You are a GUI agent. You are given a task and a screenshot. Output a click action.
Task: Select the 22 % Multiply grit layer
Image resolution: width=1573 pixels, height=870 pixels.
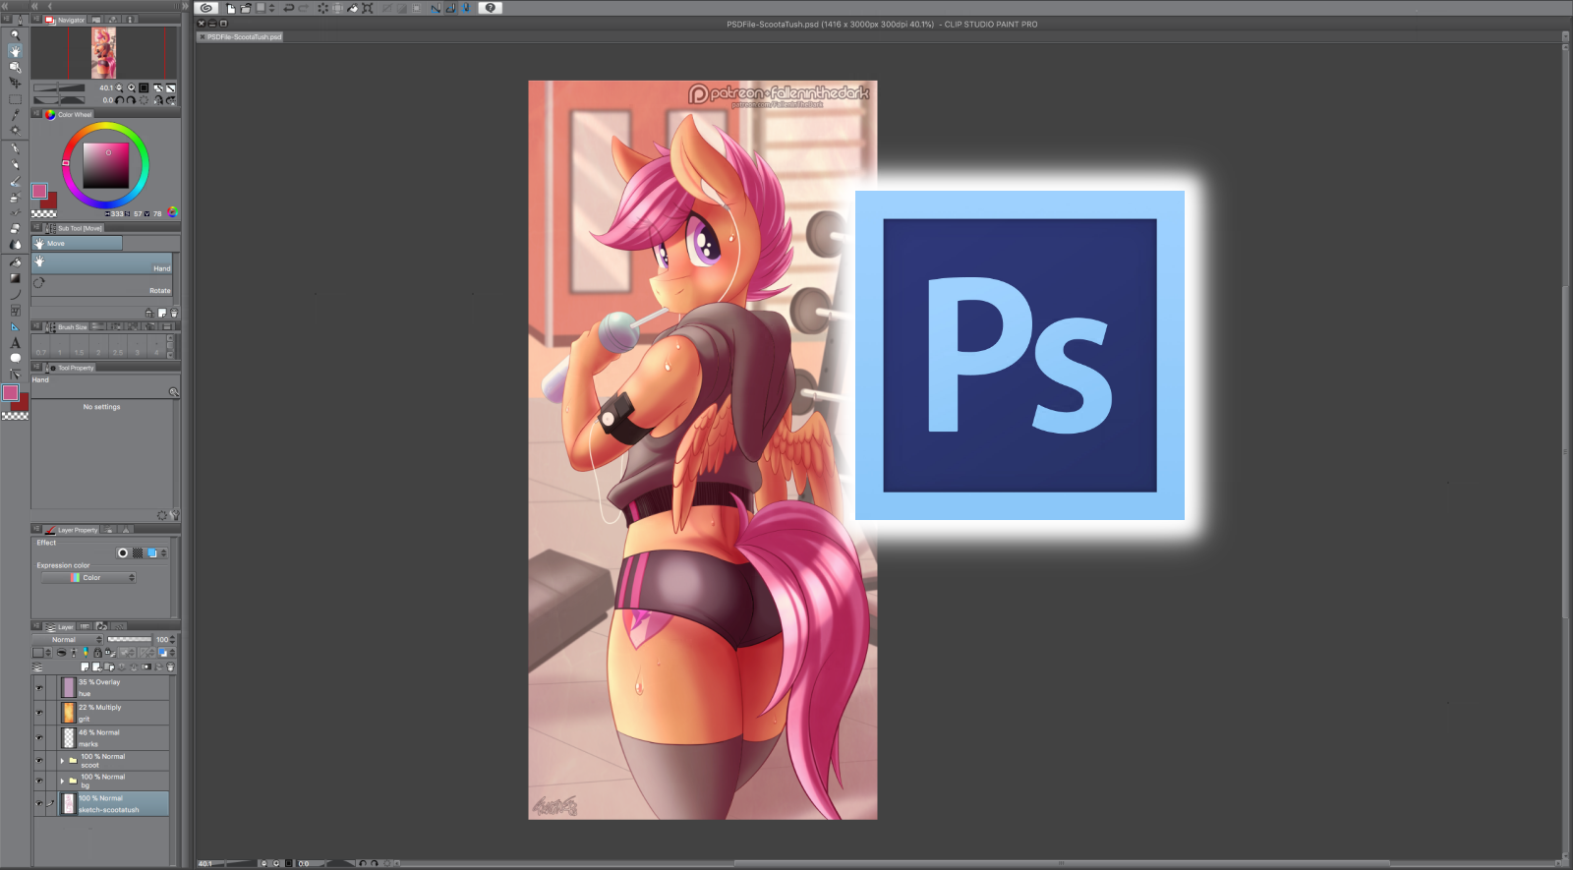113,713
